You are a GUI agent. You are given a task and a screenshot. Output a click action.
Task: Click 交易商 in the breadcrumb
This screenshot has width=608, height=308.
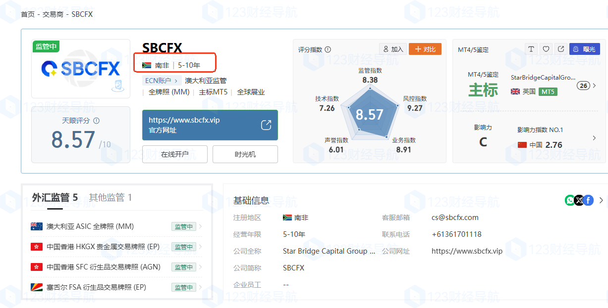pos(53,14)
